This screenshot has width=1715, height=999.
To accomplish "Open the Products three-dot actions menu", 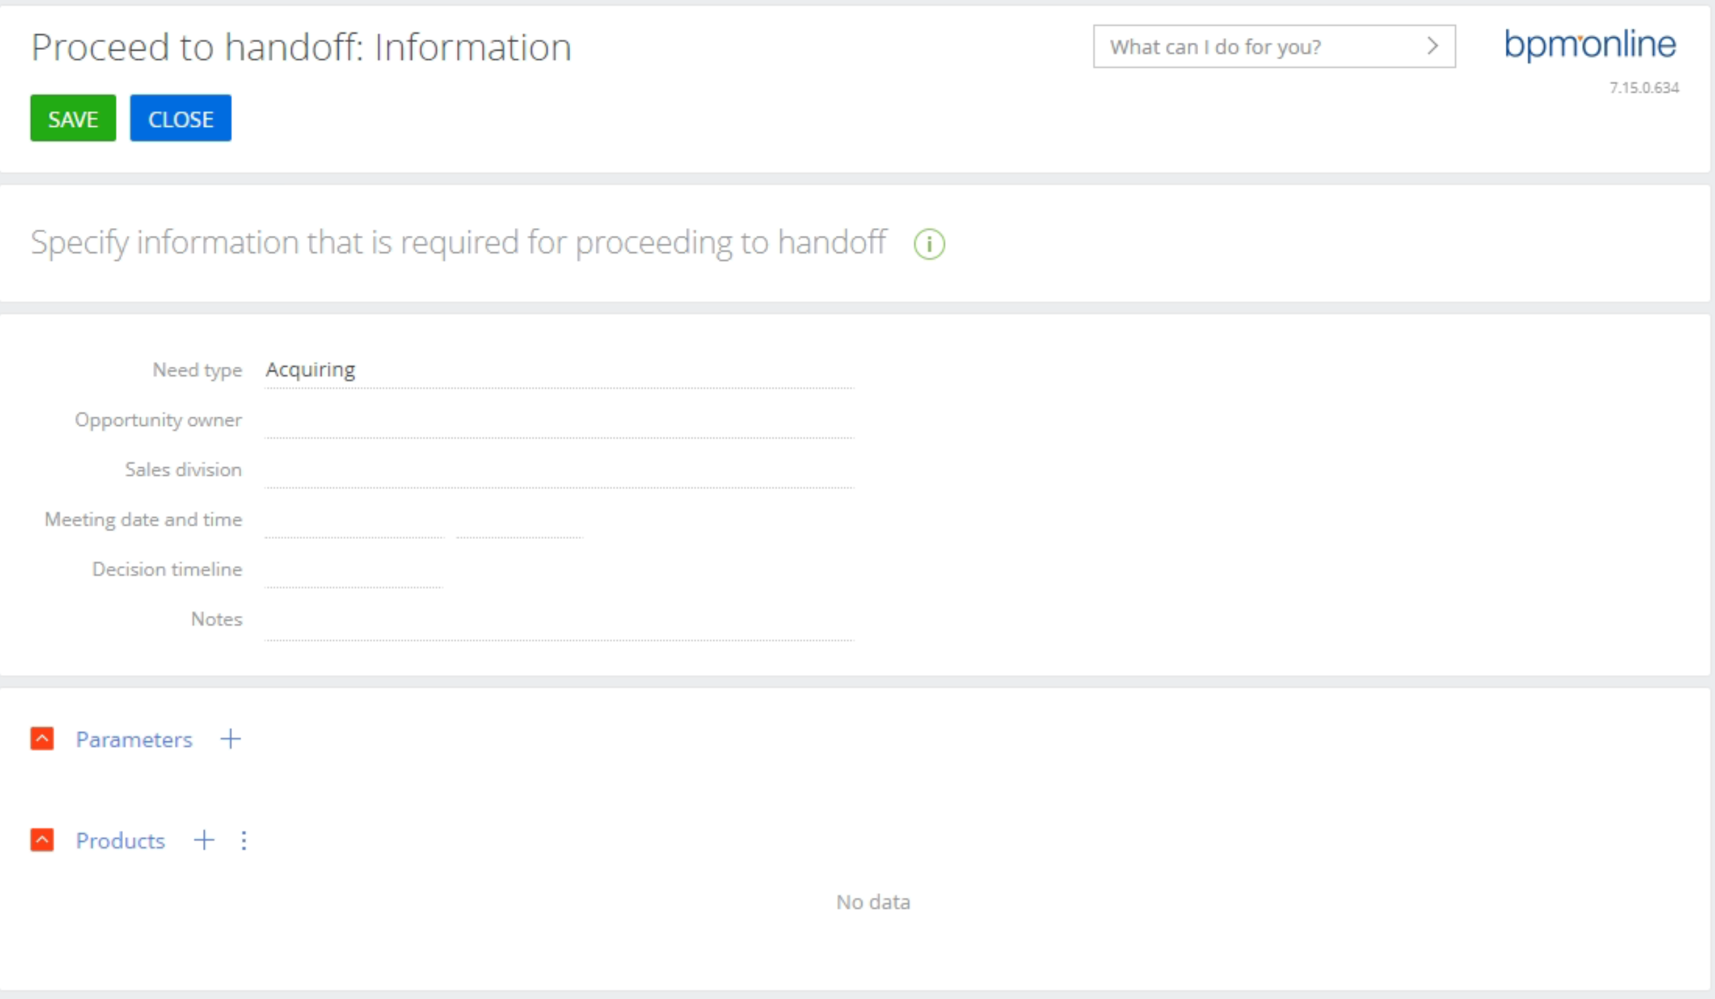I will pos(244,841).
